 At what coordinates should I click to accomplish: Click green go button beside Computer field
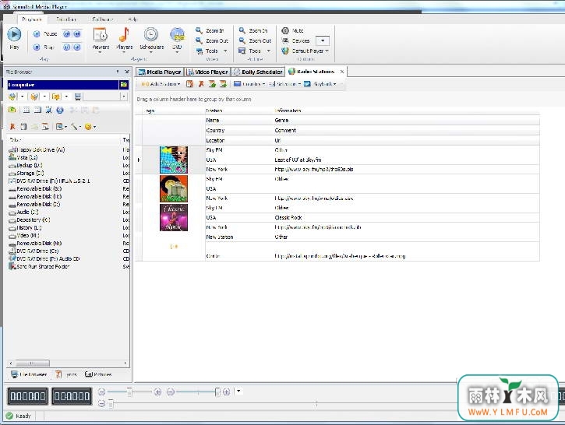124,85
